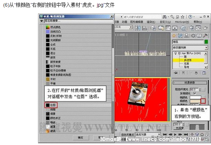Open the selection filter dropdown in toolbar

130,27
